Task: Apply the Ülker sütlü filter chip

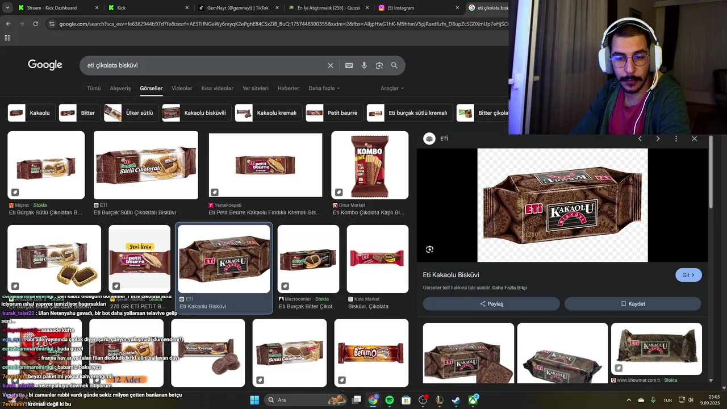Action: [131, 113]
